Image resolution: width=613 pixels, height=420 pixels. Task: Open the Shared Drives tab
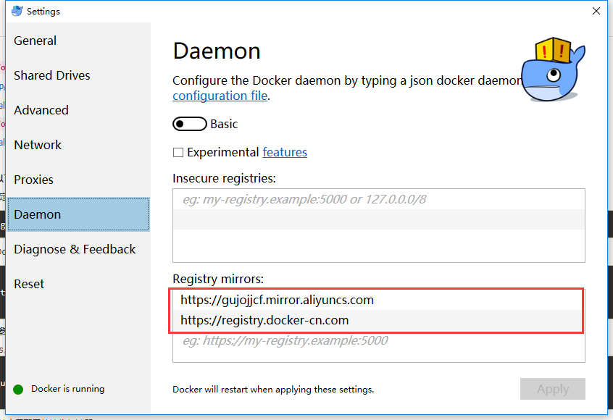(x=78, y=75)
